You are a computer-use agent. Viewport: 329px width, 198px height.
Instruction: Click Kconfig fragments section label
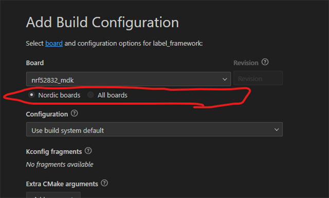pyautogui.click(x=54, y=152)
